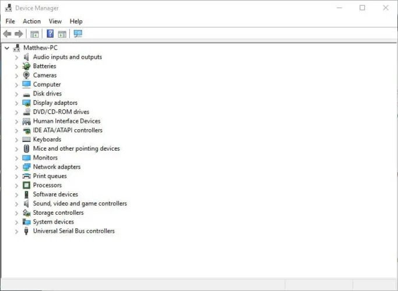Click the DVD/CD-ROM drives icon
This screenshot has height=291, width=398.
[26, 112]
